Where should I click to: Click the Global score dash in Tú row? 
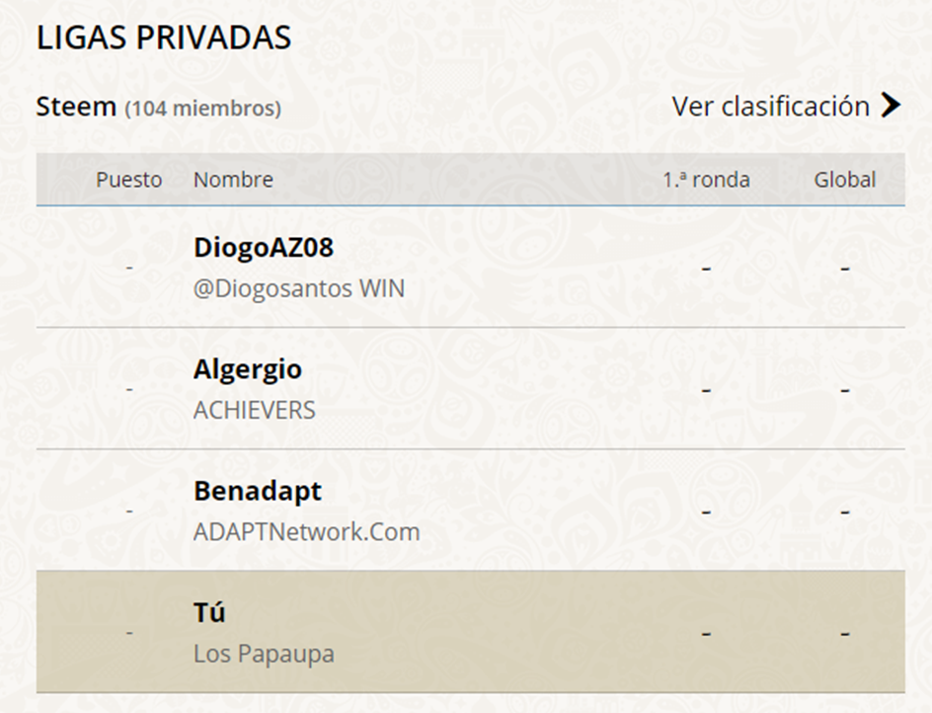point(845,634)
